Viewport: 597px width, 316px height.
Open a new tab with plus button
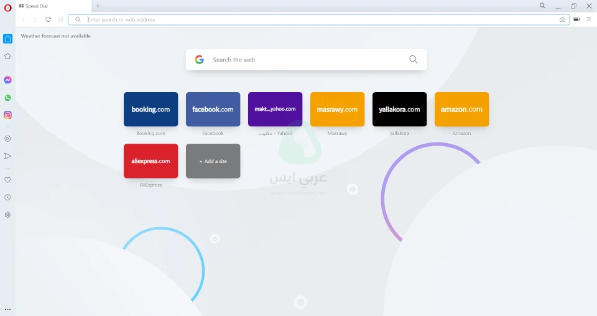click(x=98, y=6)
